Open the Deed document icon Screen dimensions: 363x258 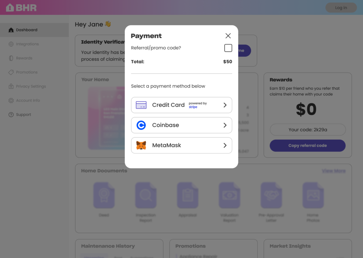(104, 195)
